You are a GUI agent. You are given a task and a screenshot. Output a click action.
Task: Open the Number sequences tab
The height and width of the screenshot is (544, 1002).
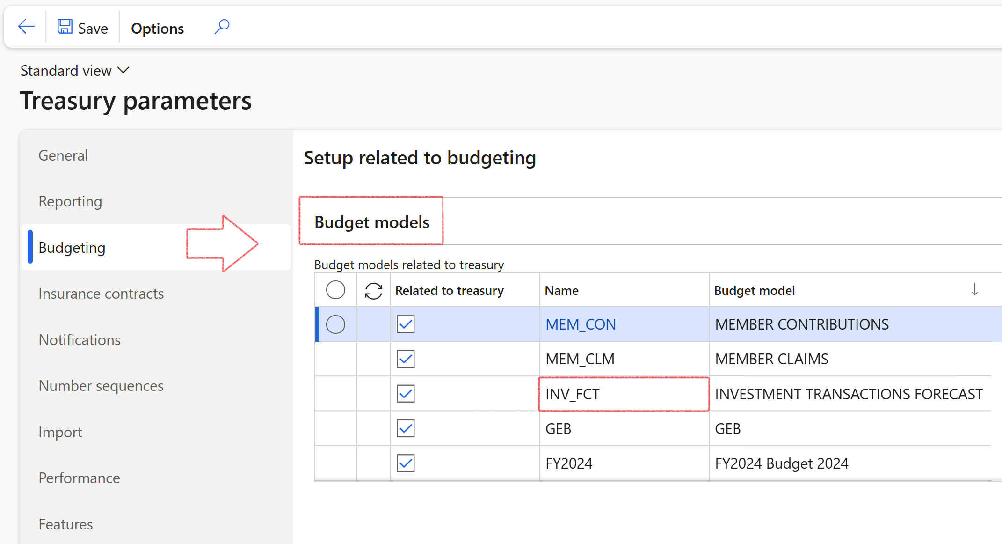101,386
